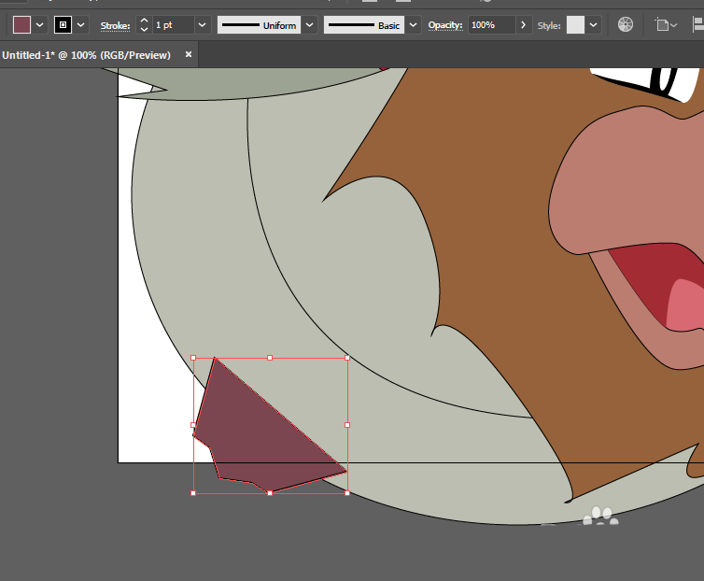Expand the Basic brush dropdown arrow
The height and width of the screenshot is (581, 704).
pos(413,25)
